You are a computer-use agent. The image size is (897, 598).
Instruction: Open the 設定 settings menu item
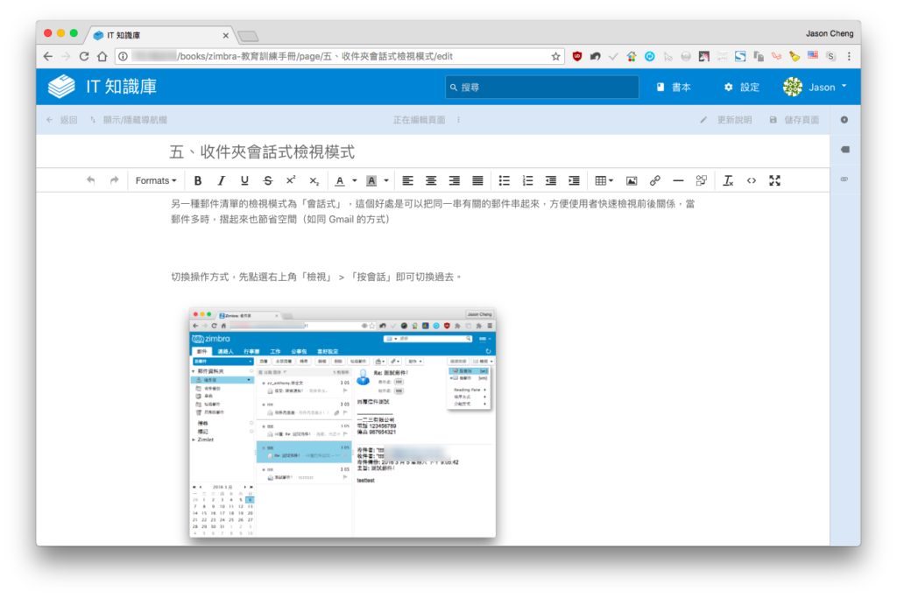click(x=742, y=87)
